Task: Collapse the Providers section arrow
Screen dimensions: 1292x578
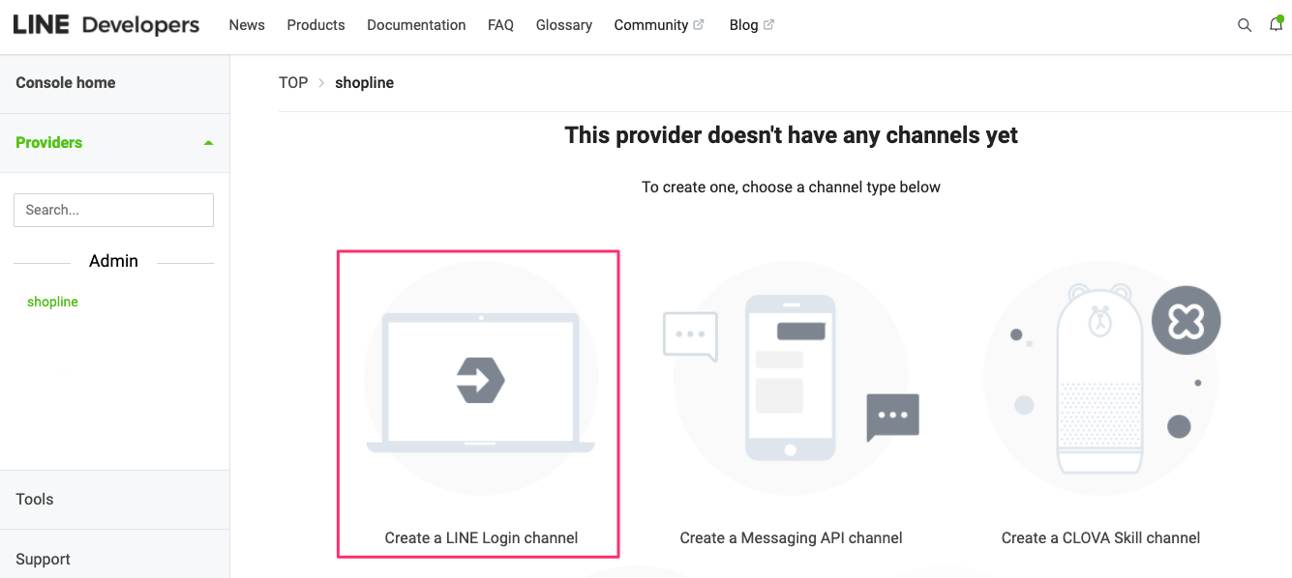Action: 208,143
